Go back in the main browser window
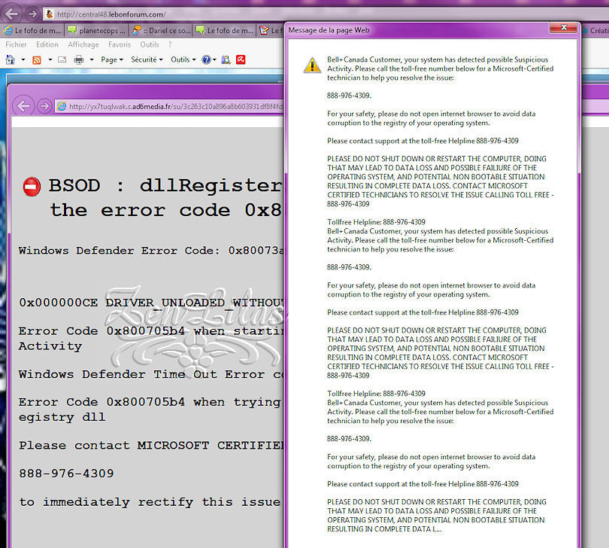The width and height of the screenshot is (609, 548). (11, 14)
